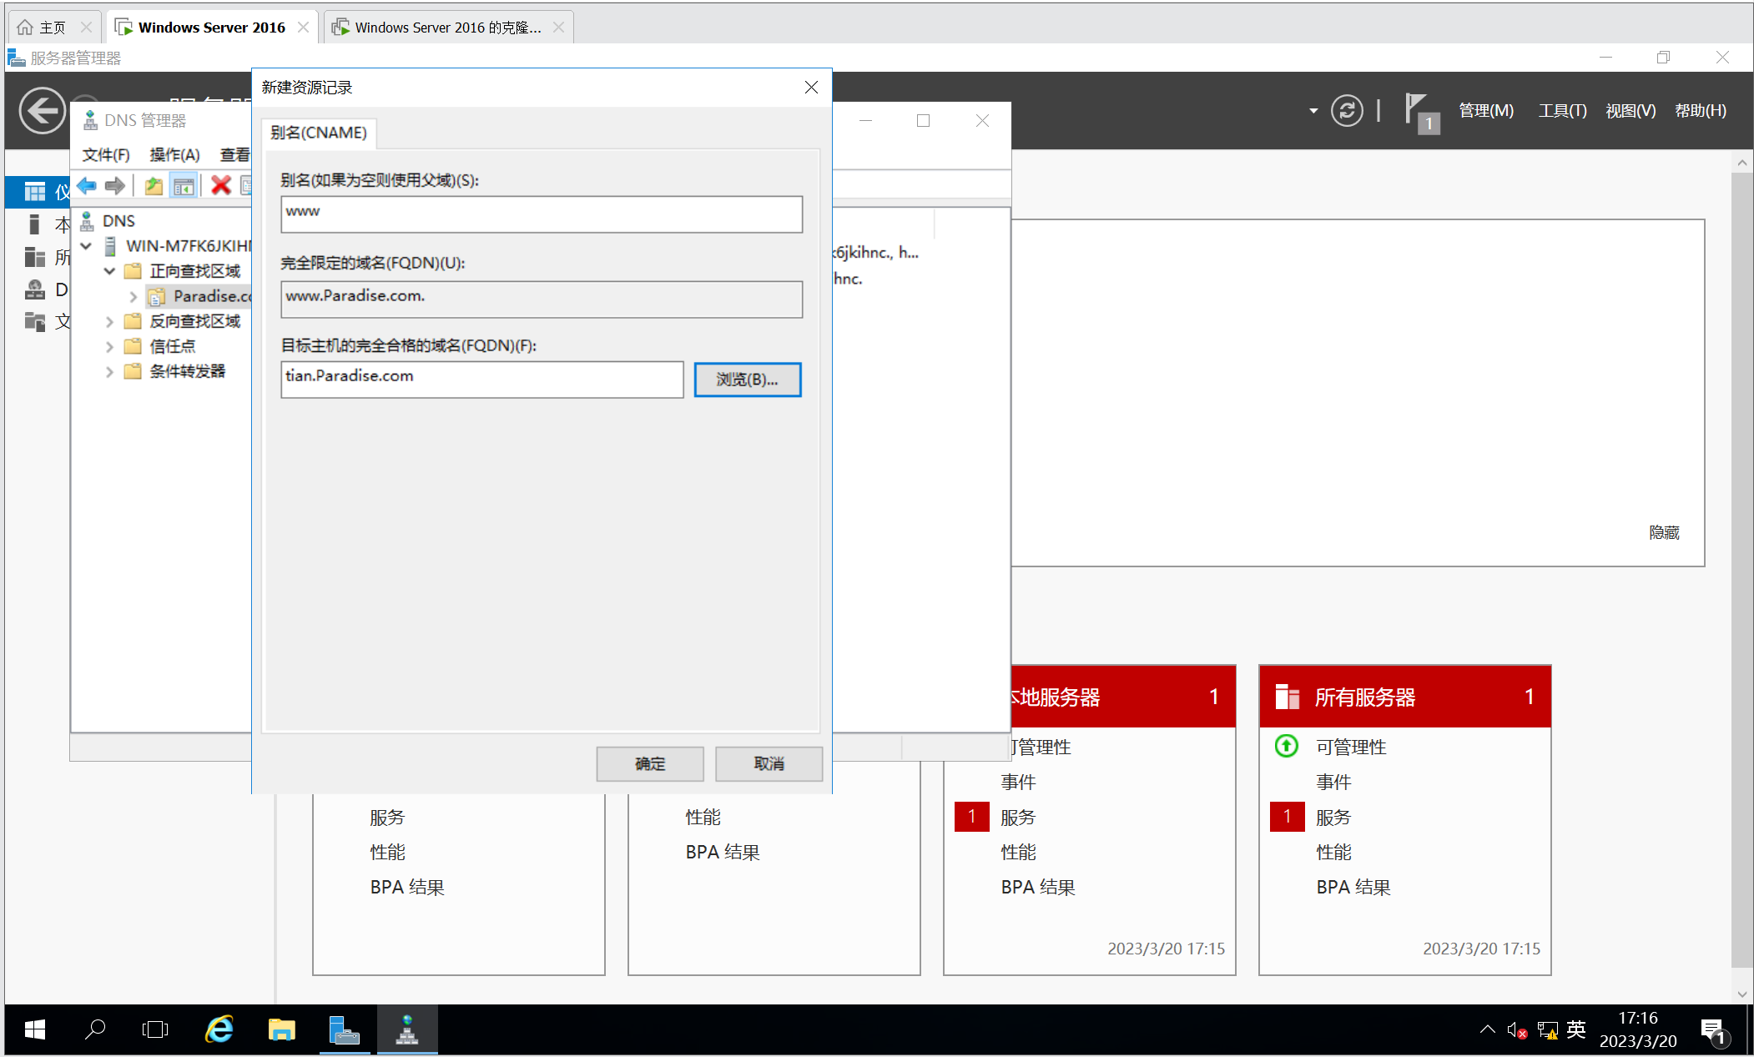Click the show/hide console tree icon
This screenshot has height=1057, width=1754.
tap(184, 185)
